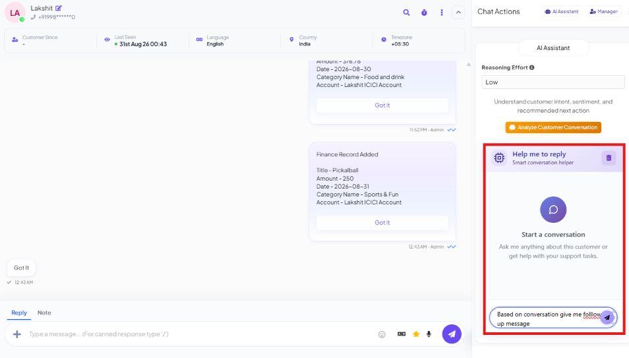Click the +05:30 timezone value

(x=400, y=44)
